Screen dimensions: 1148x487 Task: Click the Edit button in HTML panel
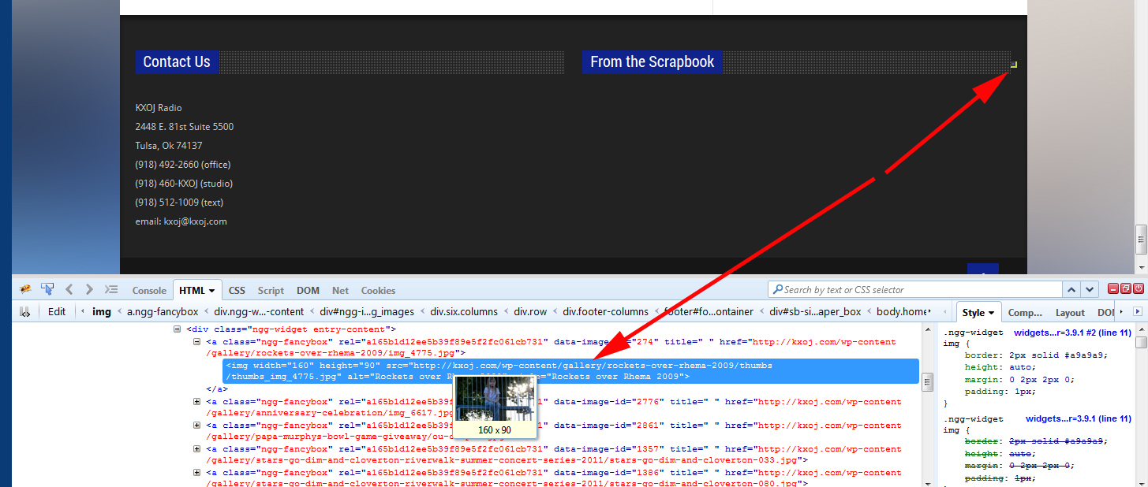coord(57,312)
